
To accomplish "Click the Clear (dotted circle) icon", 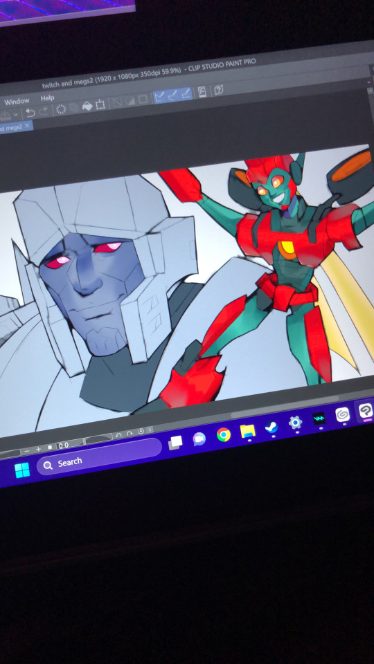I will 61,109.
